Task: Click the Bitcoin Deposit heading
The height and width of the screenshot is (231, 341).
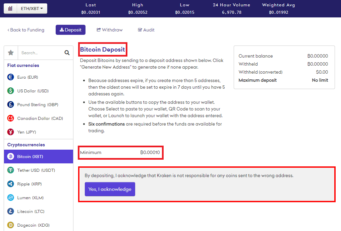Action: tap(102, 50)
